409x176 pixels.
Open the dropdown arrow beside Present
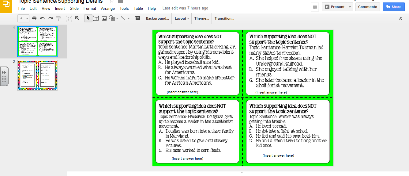click(350, 7)
